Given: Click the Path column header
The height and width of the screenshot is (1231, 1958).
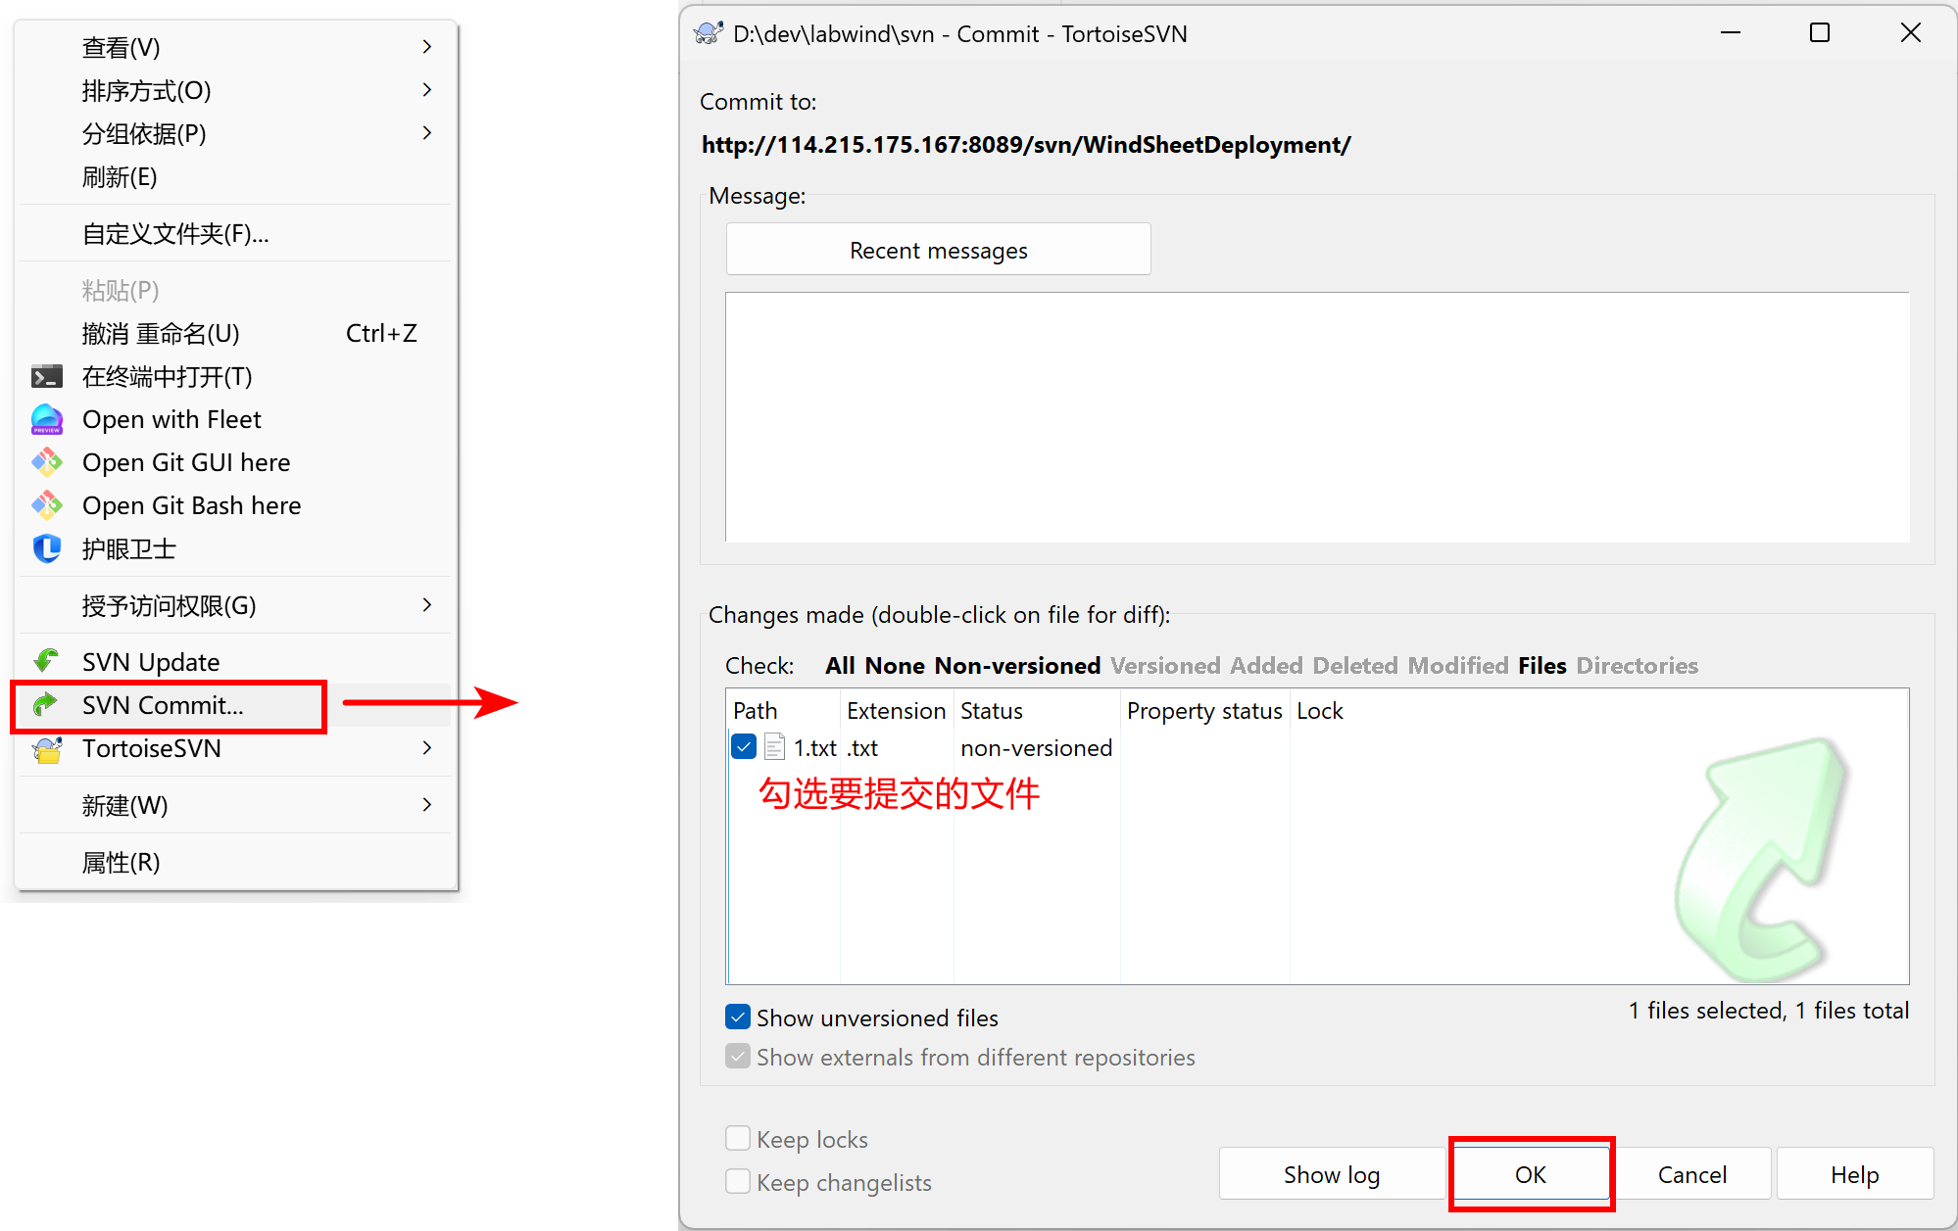Looking at the screenshot, I should (784, 711).
